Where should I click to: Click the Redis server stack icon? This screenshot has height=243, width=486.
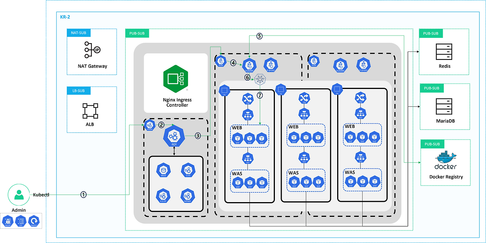[x=444, y=52]
